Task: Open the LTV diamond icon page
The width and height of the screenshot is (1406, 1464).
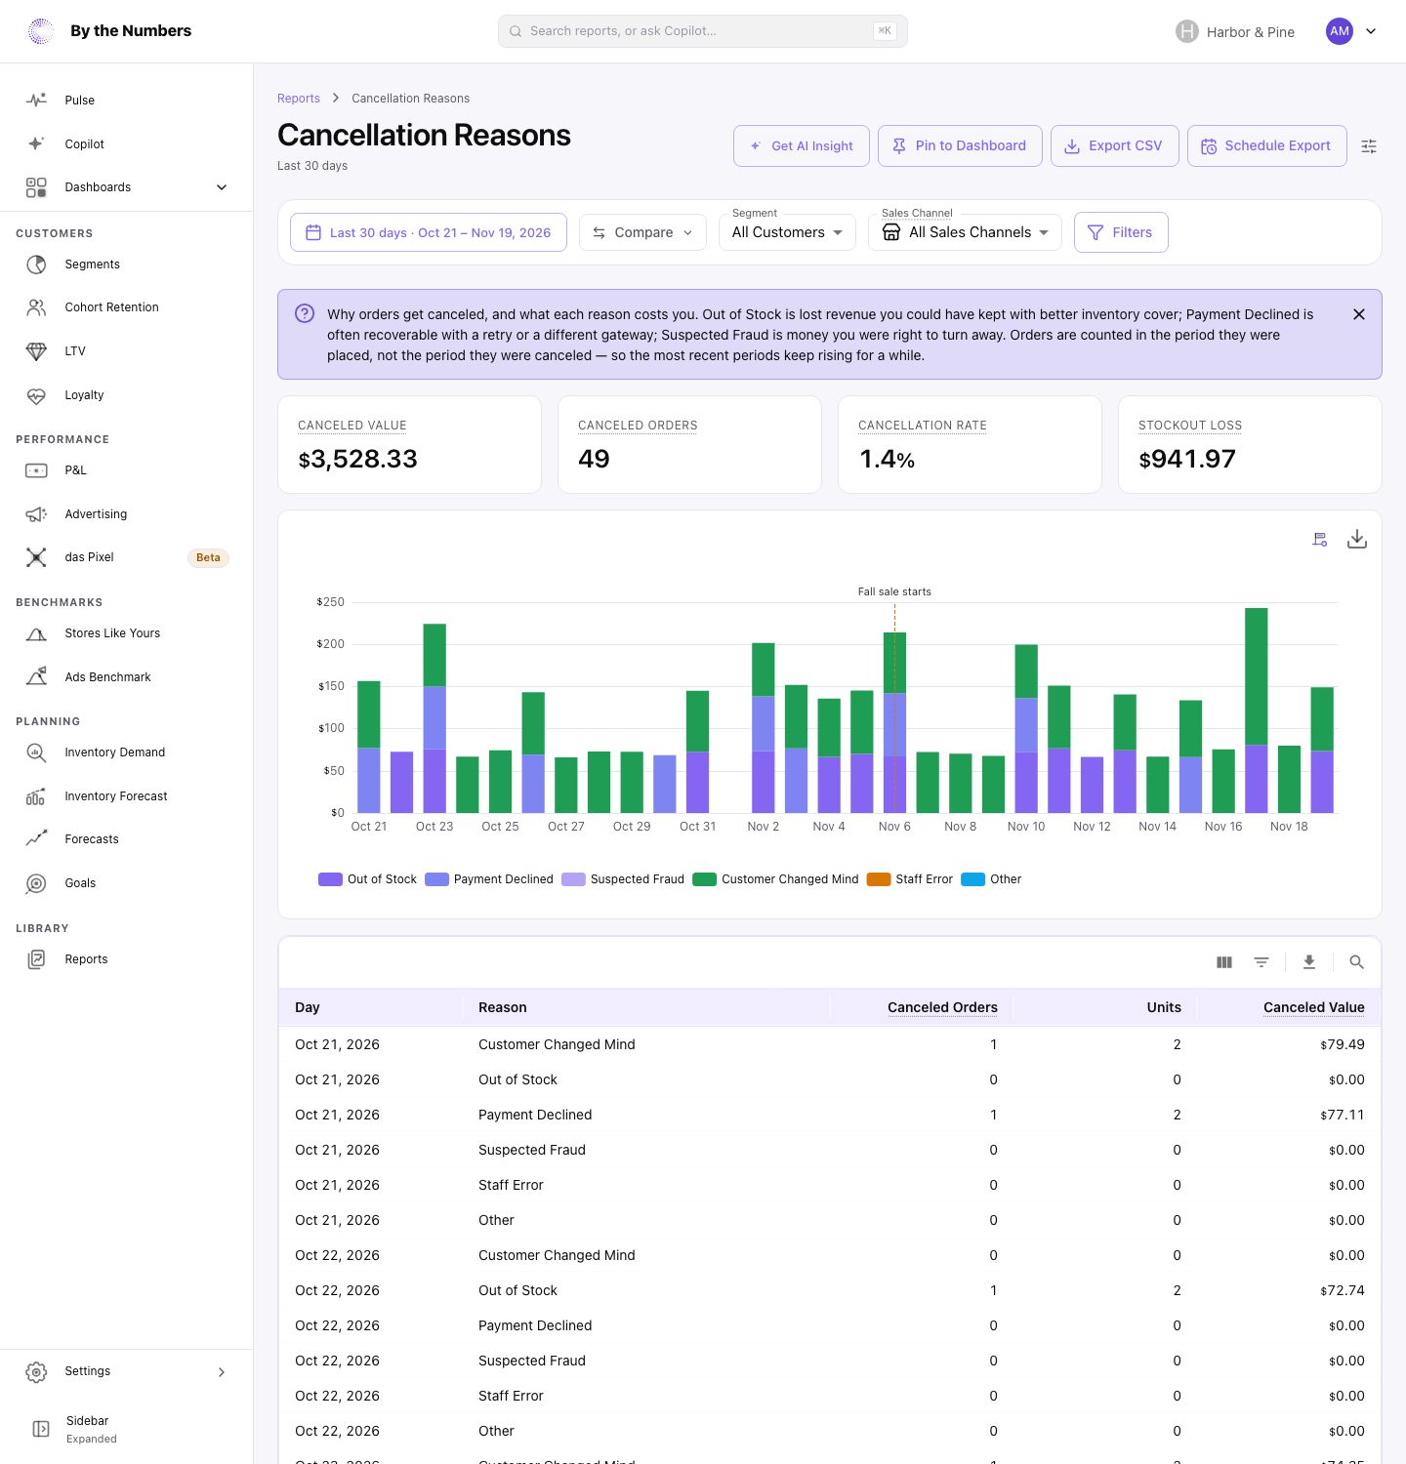Action: [36, 351]
